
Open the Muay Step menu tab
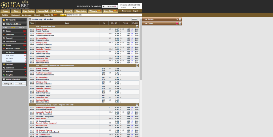pos(110,11)
